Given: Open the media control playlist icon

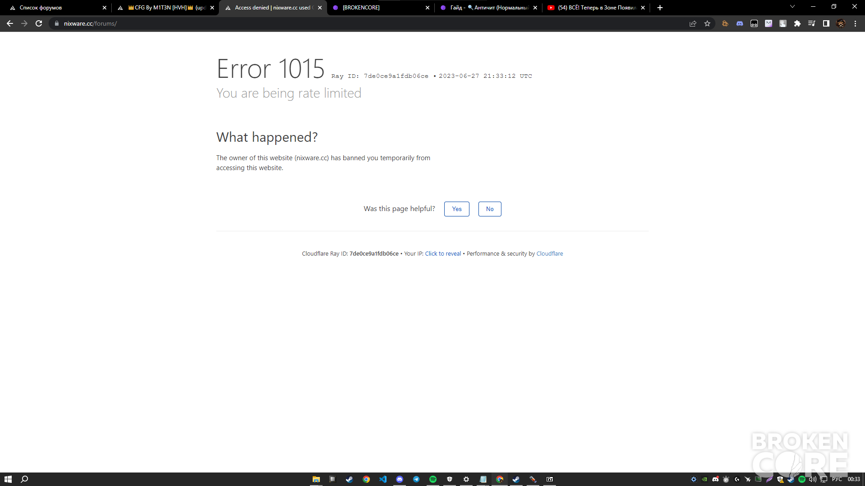Looking at the screenshot, I should 812,23.
